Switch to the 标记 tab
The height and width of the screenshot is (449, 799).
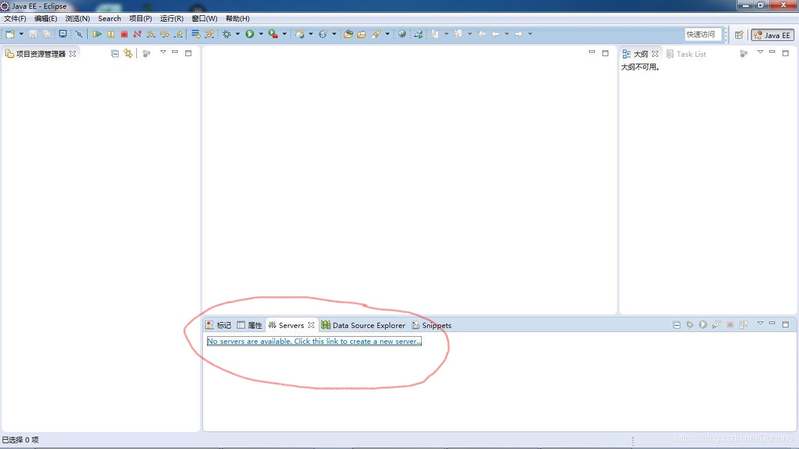pos(218,325)
